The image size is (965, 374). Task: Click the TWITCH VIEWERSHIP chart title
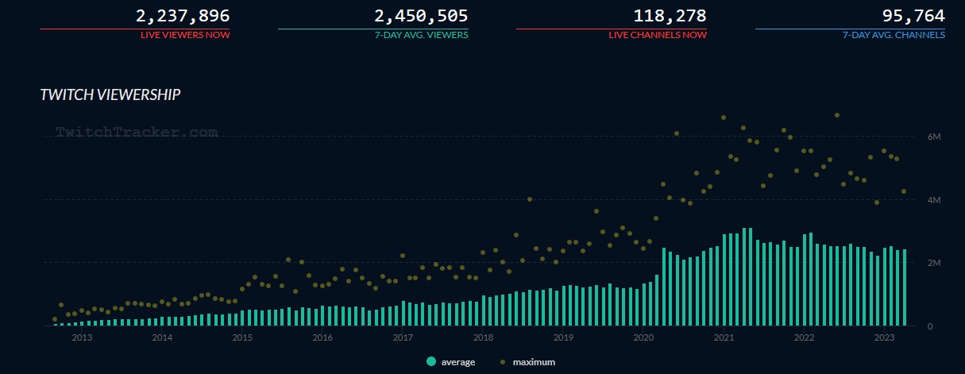pos(110,95)
